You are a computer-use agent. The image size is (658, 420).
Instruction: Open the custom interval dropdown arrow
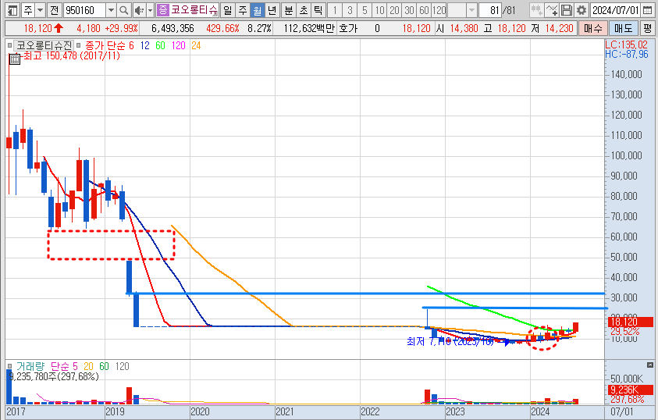(x=471, y=10)
